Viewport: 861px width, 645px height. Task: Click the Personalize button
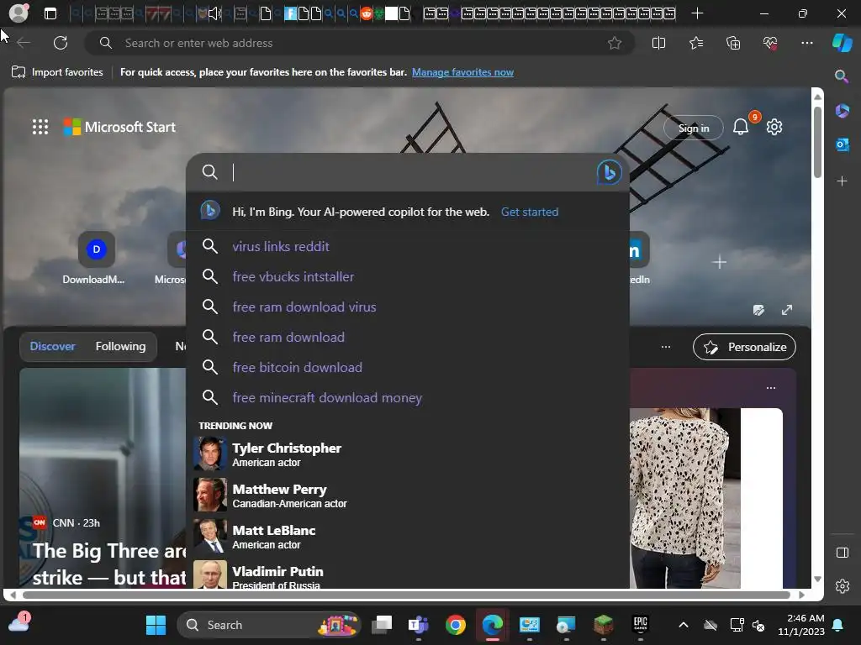pos(745,347)
